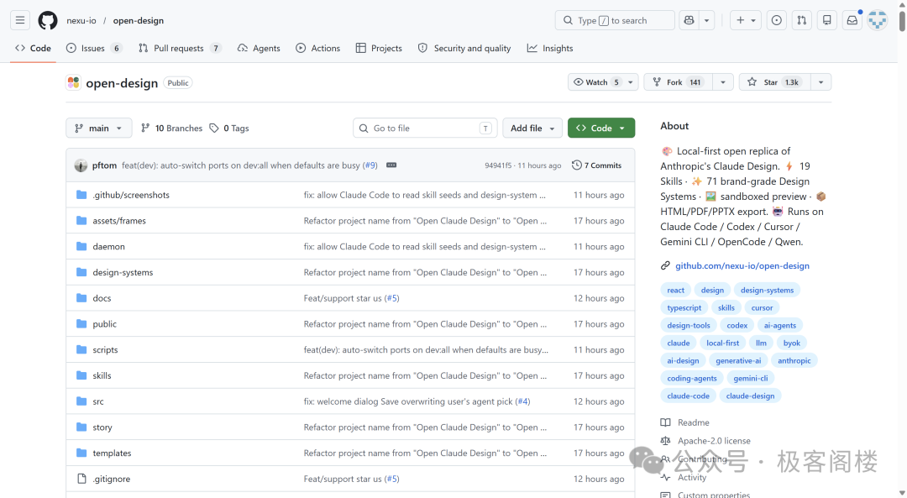Open the main branch selector dropdown

(99, 128)
